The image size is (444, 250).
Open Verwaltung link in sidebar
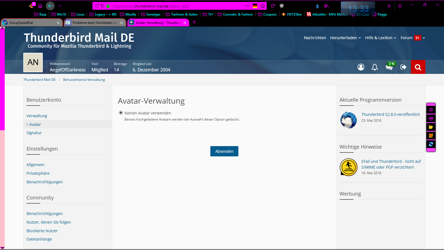tap(37, 116)
